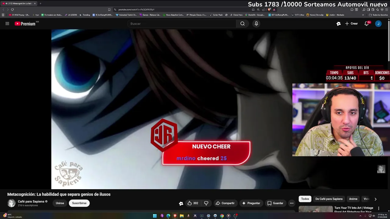Open the YouTube guide hamburger menu
Viewport: 390px width, 219px height.
coord(7,23)
